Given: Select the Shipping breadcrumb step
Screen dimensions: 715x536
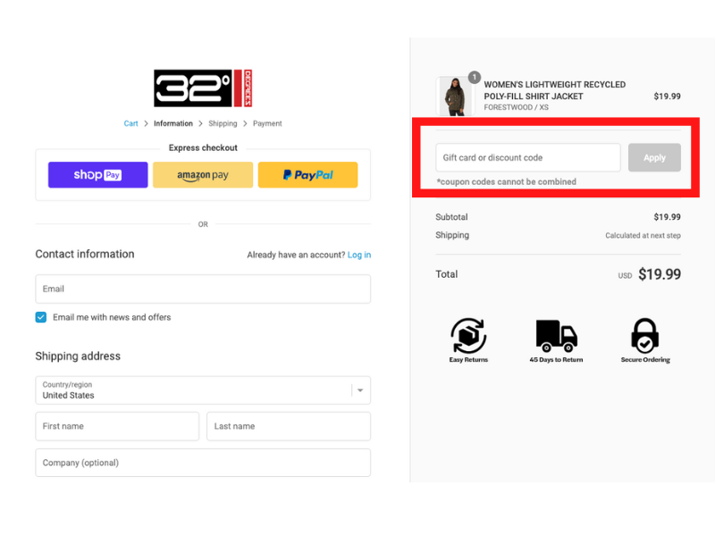Looking at the screenshot, I should pyautogui.click(x=223, y=123).
